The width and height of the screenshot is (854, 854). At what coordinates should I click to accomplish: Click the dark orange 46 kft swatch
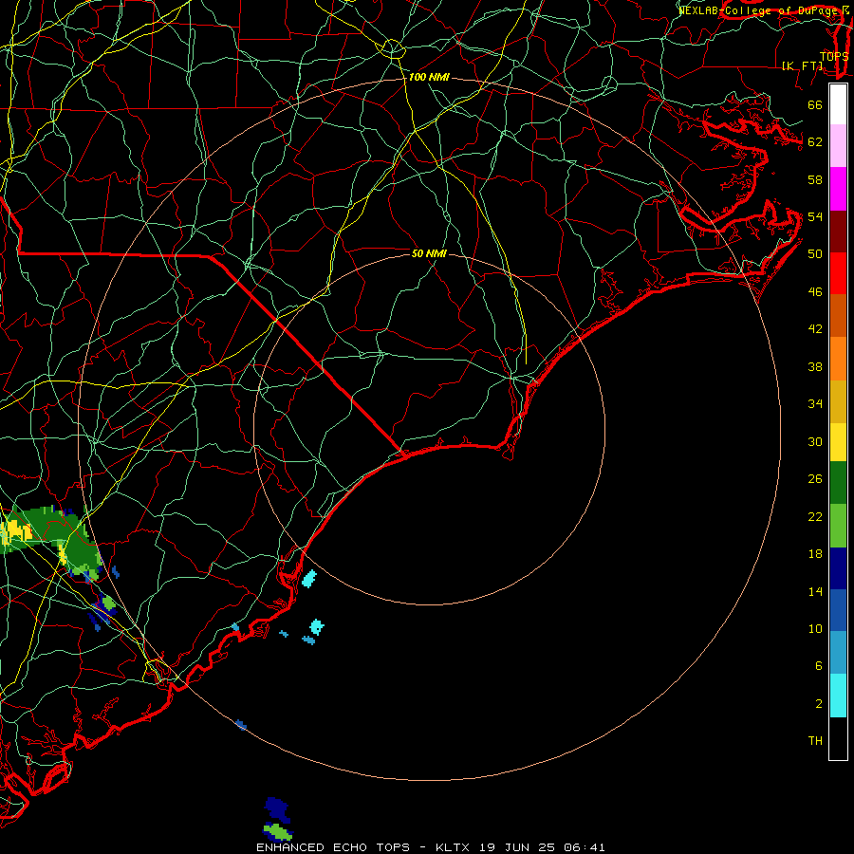coord(838,316)
